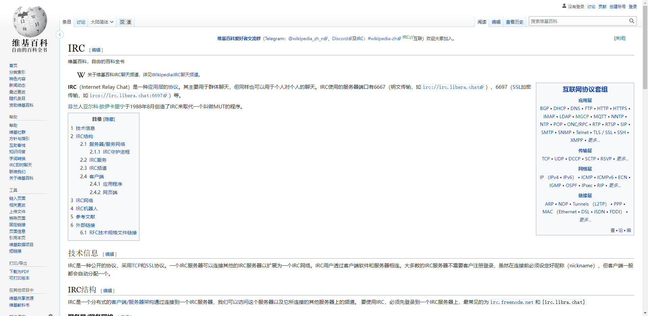Click Ethernet under 链接层

click(567, 212)
